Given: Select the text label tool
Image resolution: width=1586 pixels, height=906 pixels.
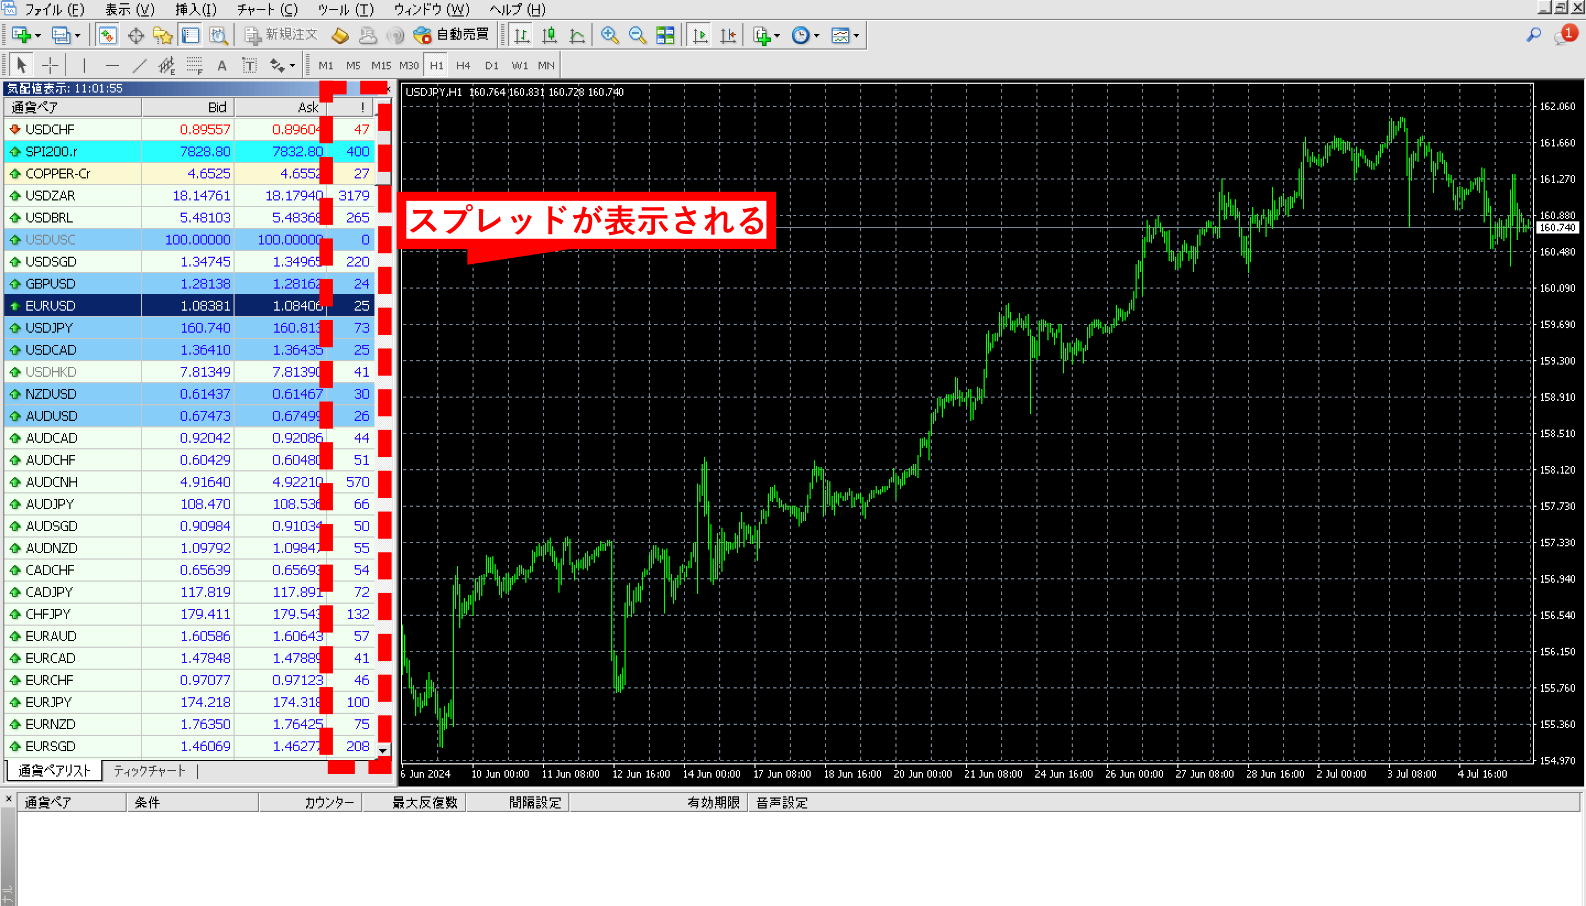Looking at the screenshot, I should pos(249,66).
